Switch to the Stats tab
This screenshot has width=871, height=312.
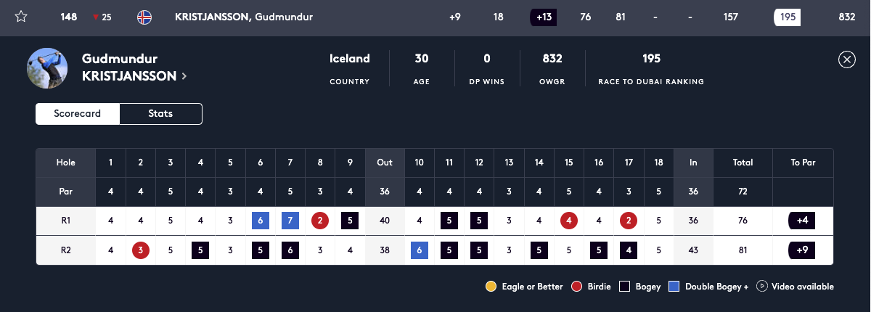160,114
